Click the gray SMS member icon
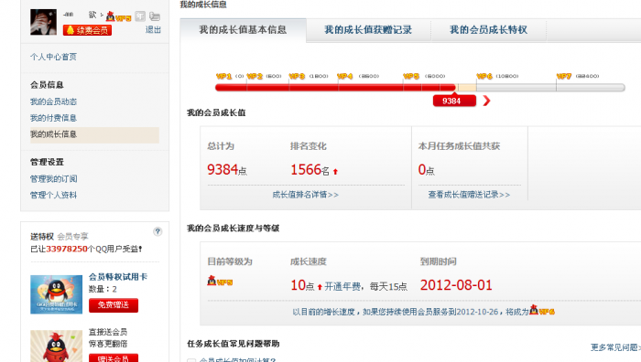Screen dimensions: 641x362 (155, 16)
